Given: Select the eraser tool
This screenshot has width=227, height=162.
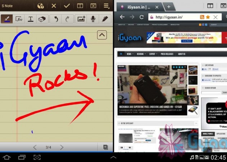Looking at the screenshot, I should [x=42, y=19].
